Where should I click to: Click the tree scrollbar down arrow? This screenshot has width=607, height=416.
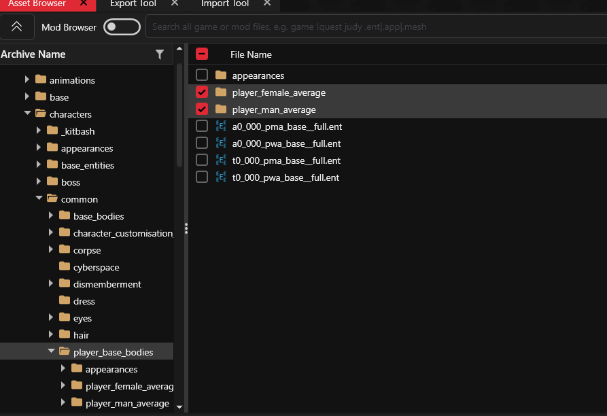tap(179, 406)
